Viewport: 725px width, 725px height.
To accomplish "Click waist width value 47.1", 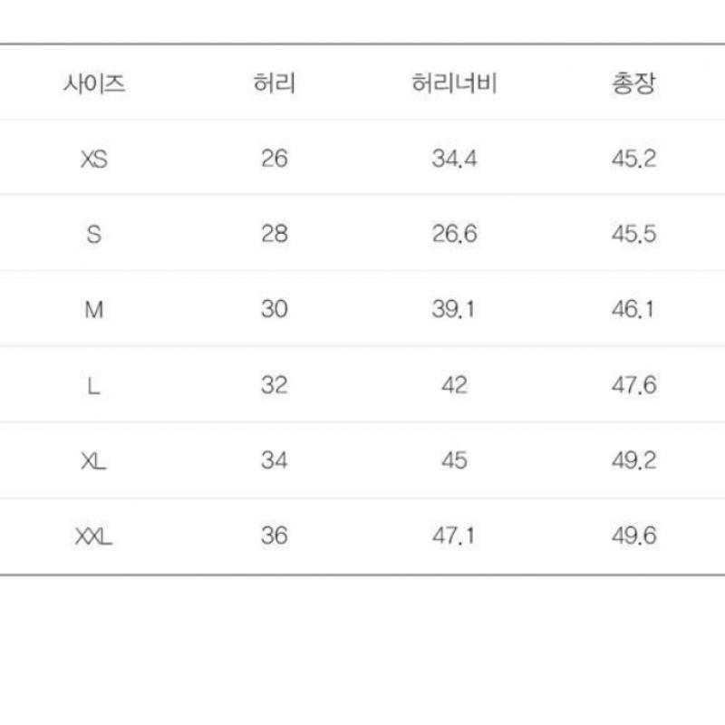I will (x=454, y=536).
